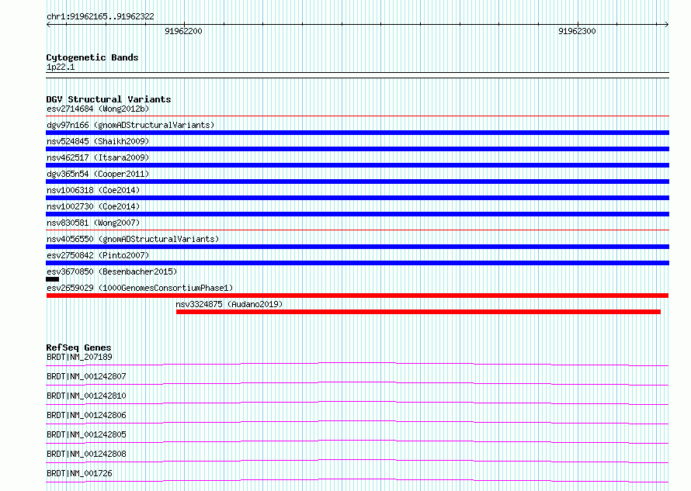Click the small black bar under esv3670850

click(x=53, y=279)
